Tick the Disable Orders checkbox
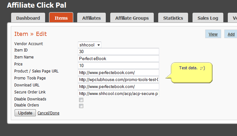Screen dimensions: 237x136 (x=81, y=106)
